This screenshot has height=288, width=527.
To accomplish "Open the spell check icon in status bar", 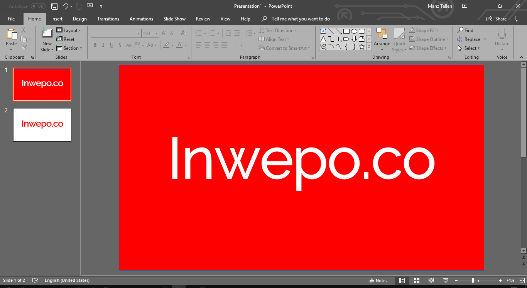I will (35, 280).
